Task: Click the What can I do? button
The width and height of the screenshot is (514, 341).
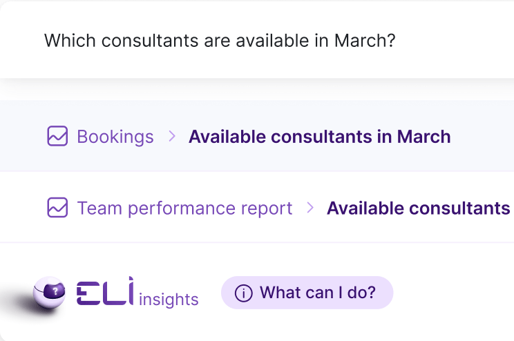Action: click(307, 293)
